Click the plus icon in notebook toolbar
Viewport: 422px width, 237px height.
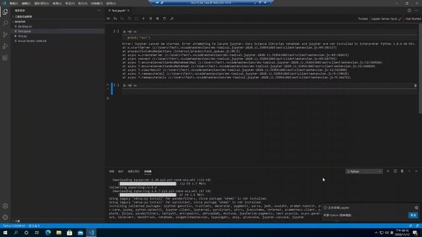(x=144, y=18)
